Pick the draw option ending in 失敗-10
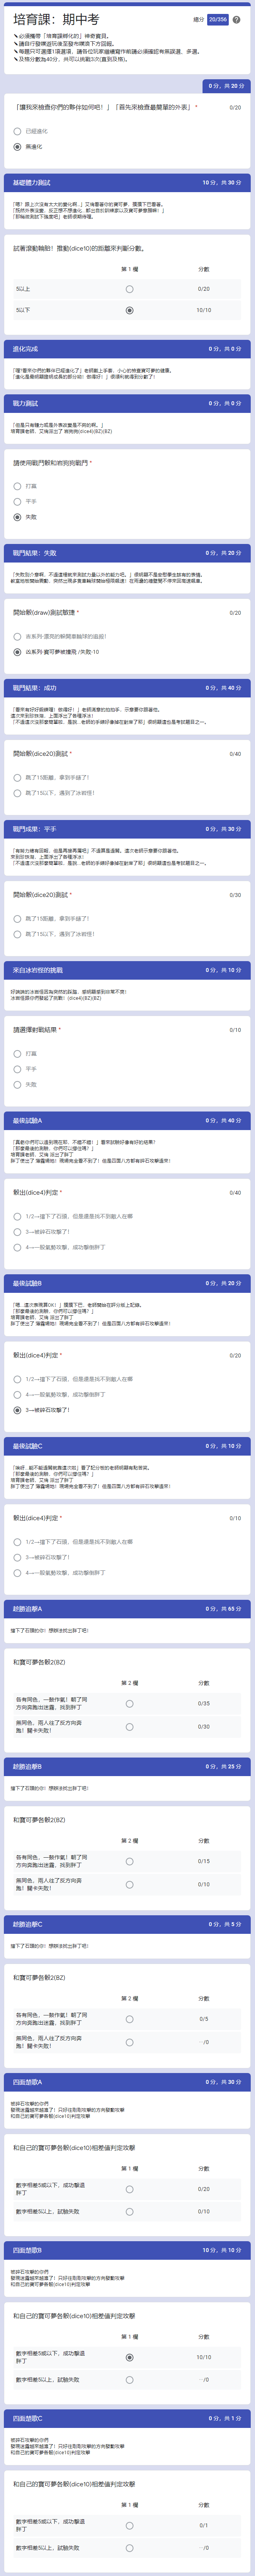255x2576 pixels. click(17, 652)
